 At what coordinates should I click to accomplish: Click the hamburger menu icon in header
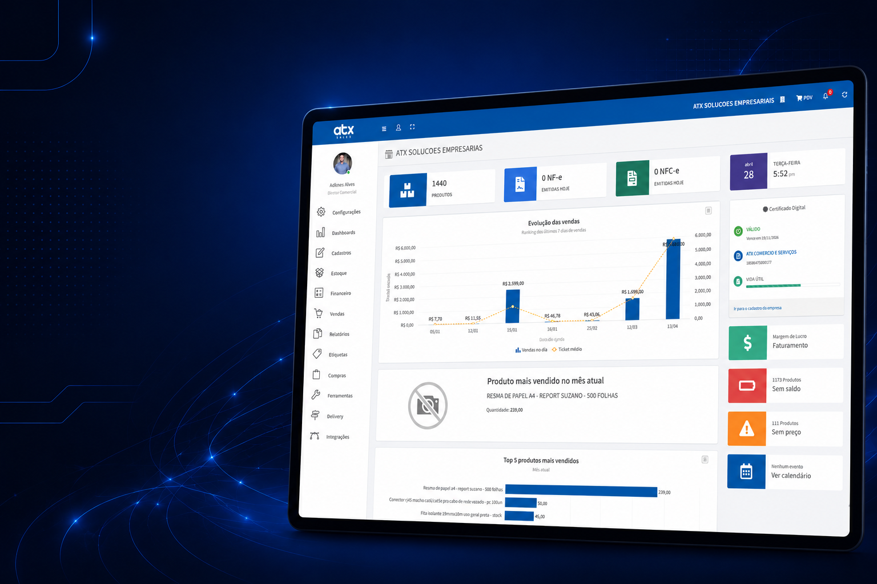pos(384,129)
